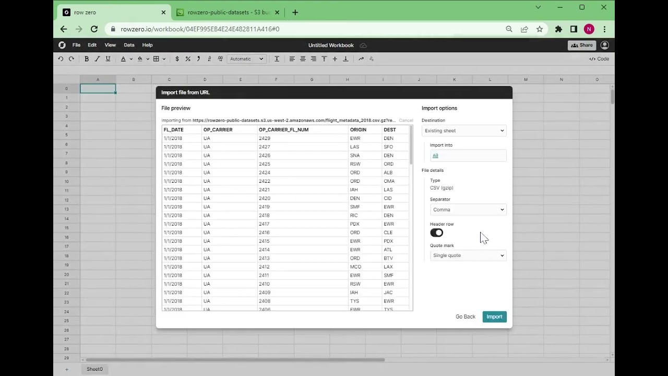
Task: Click the fill color bucket icon
Action: coord(140,59)
